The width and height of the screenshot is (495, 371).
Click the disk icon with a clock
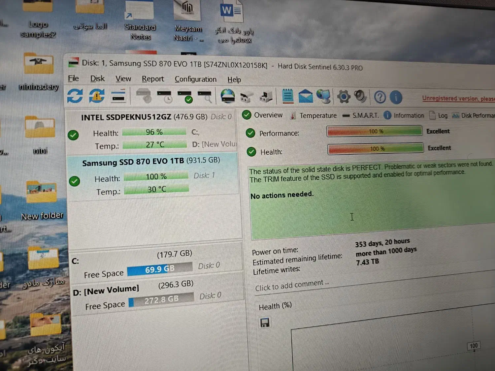click(164, 96)
